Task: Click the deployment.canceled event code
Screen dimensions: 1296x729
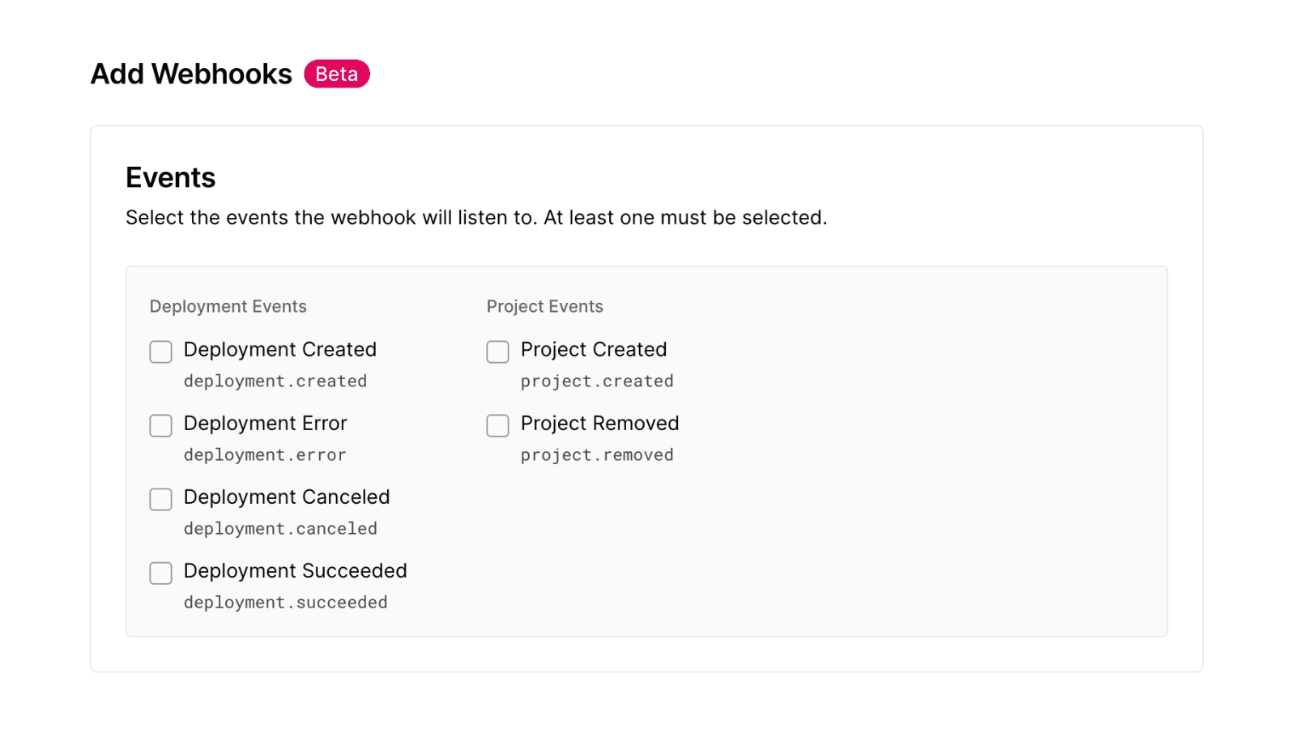Action: (x=280, y=528)
